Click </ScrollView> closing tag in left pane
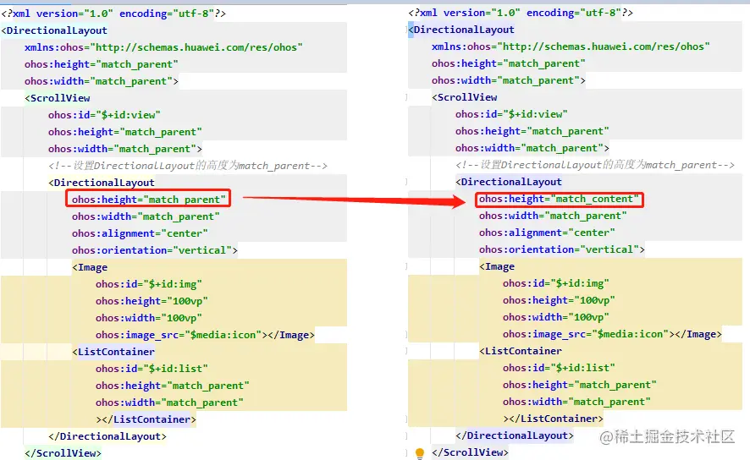 pos(63,453)
